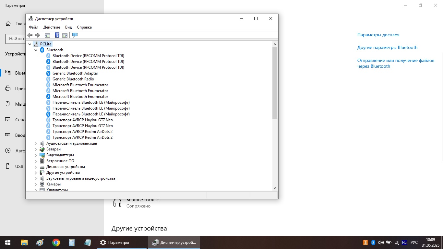Viewport: 443px width, 249px height.
Task: Open the Вид menu
Action: [68, 27]
